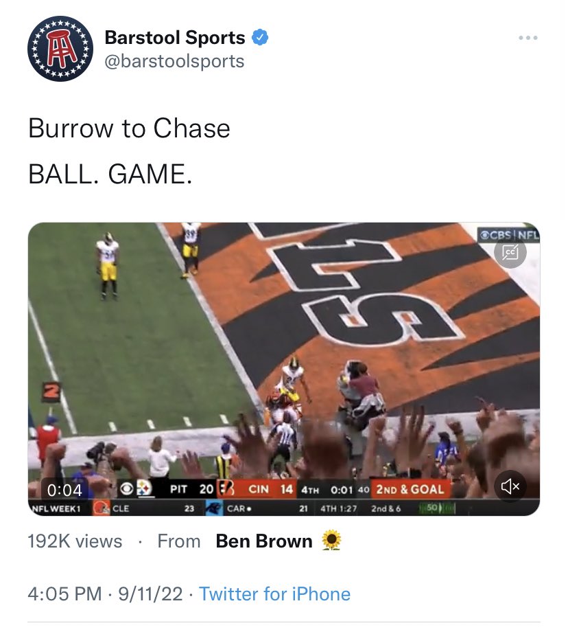Click the Barstool Sports display name
Viewport: 568px width, 632px height.
tap(175, 38)
